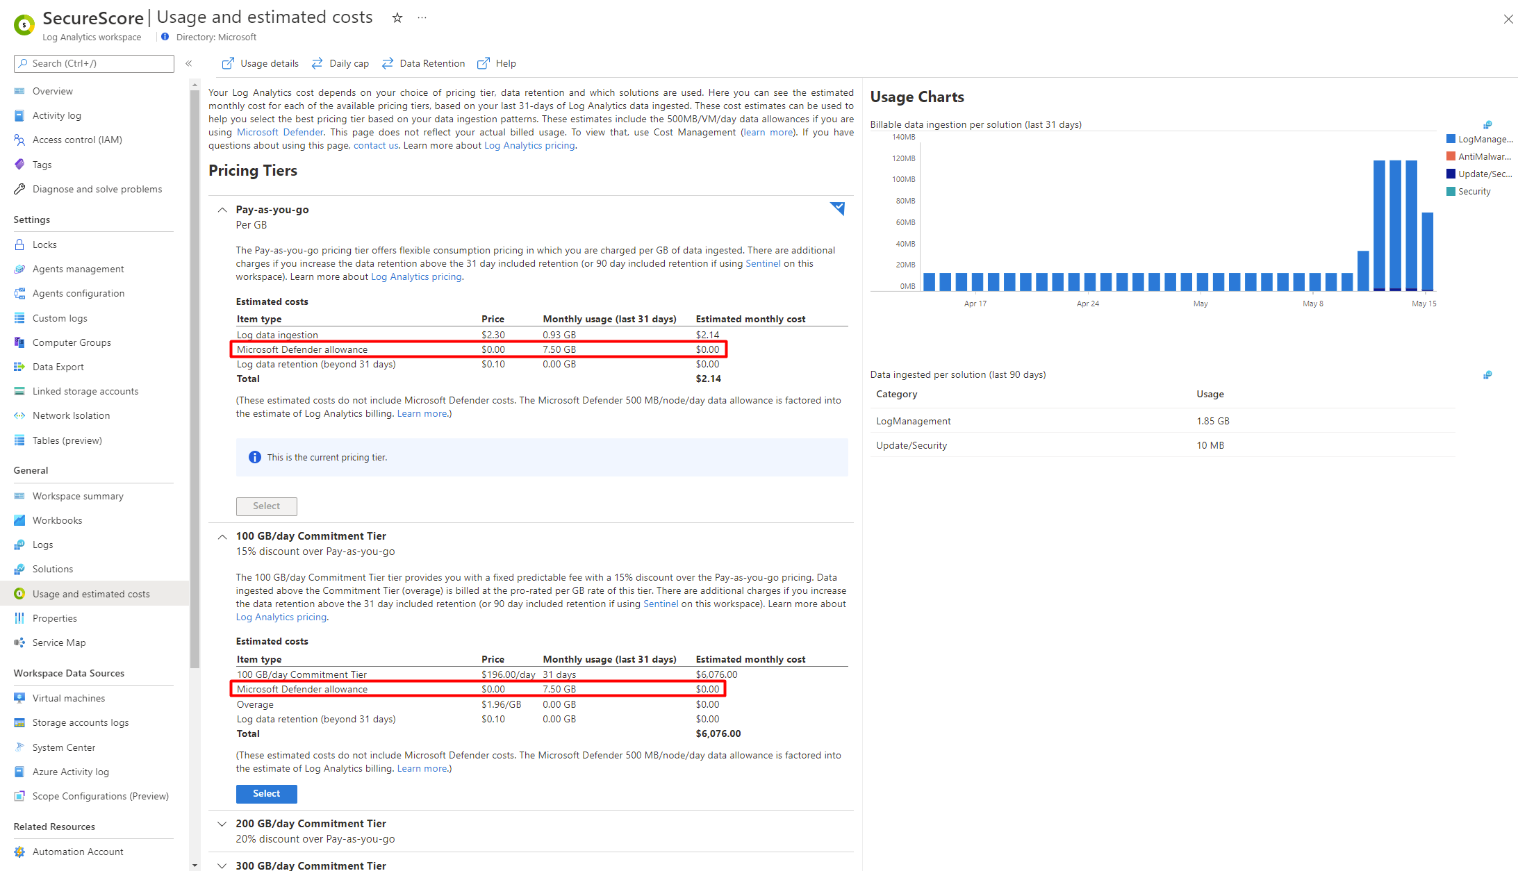1518x871 pixels.
Task: Collapse the sidebar with double chevron
Action: [x=188, y=64]
